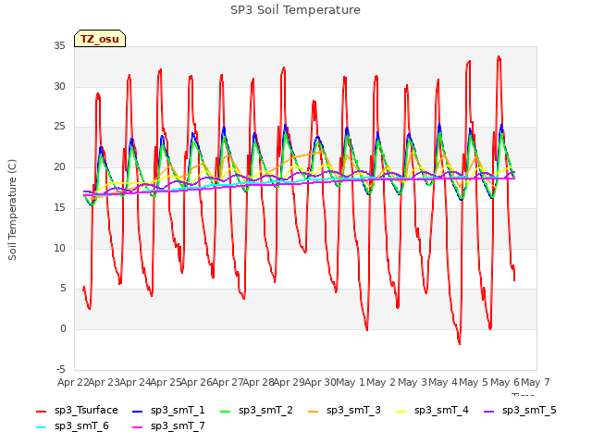Click the 0 y-axis tick label
The height and width of the screenshot is (444, 592).
pos(63,329)
